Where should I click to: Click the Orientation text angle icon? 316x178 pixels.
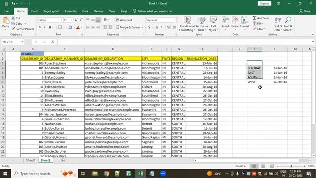[105, 20]
